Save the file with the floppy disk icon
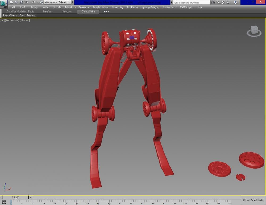266x205 pixels. (22, 2)
